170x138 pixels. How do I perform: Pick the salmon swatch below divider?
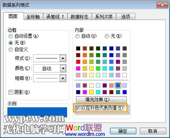pyautogui.click(x=111, y=85)
